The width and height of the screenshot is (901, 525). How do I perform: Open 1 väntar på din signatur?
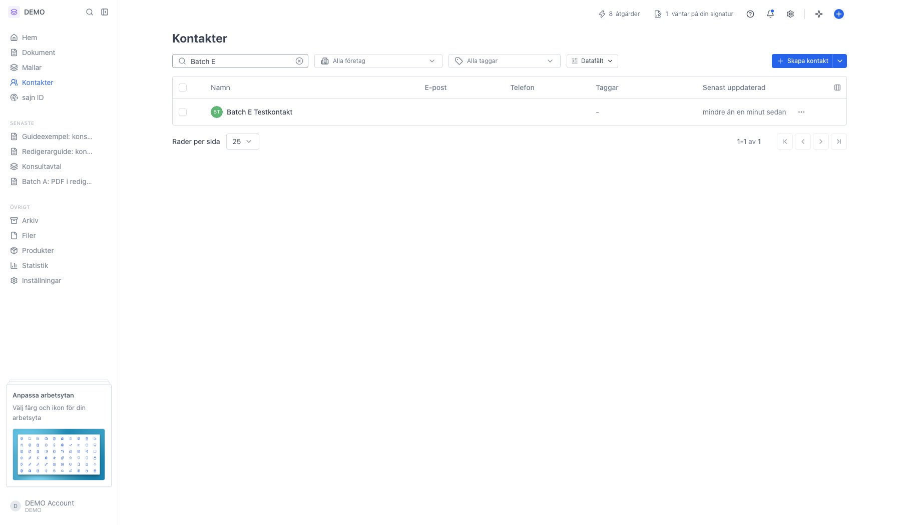point(694,14)
